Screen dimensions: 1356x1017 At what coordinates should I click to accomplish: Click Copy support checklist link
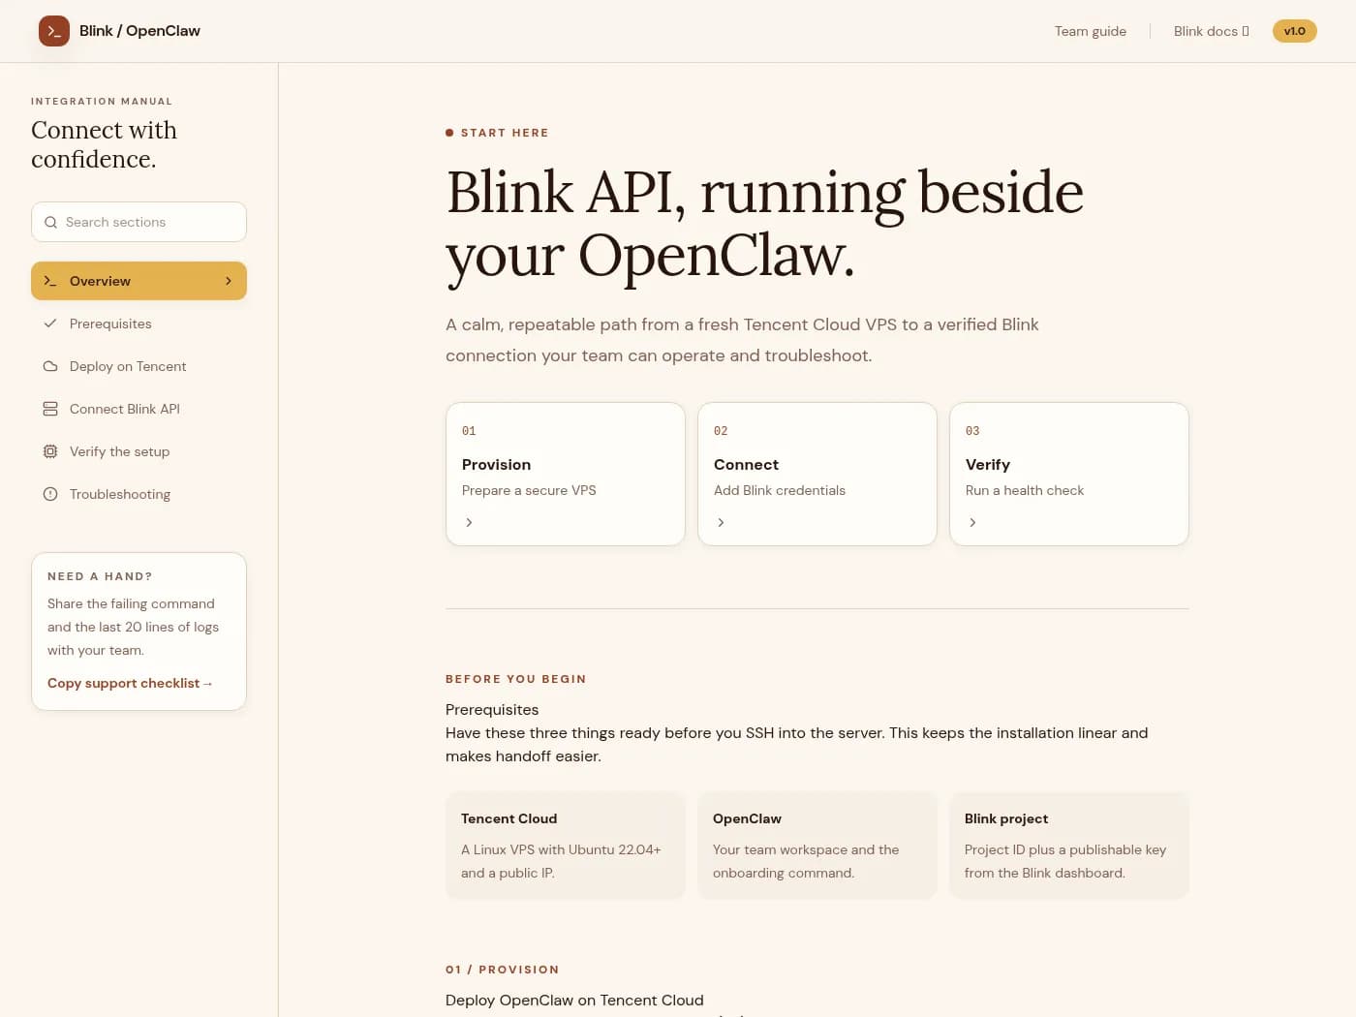pos(130,683)
